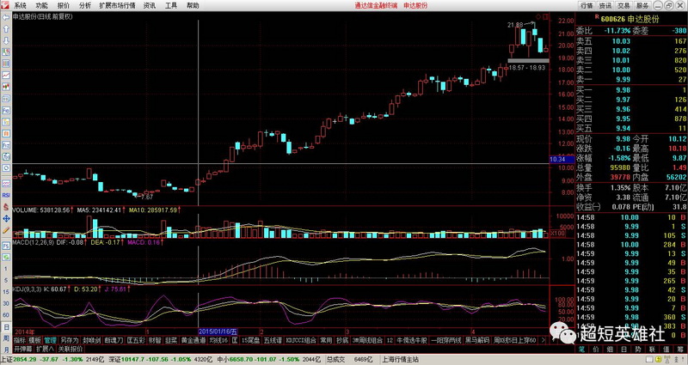This screenshot has height=365, width=688.
Task: Select the 黄金通道 indicator tab
Action: click(192, 340)
